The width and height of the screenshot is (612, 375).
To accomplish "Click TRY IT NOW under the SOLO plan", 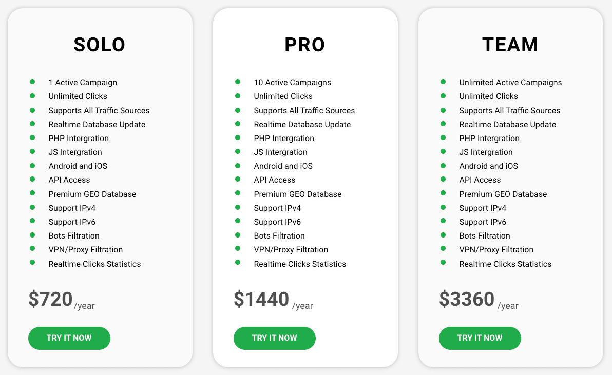I will [69, 338].
